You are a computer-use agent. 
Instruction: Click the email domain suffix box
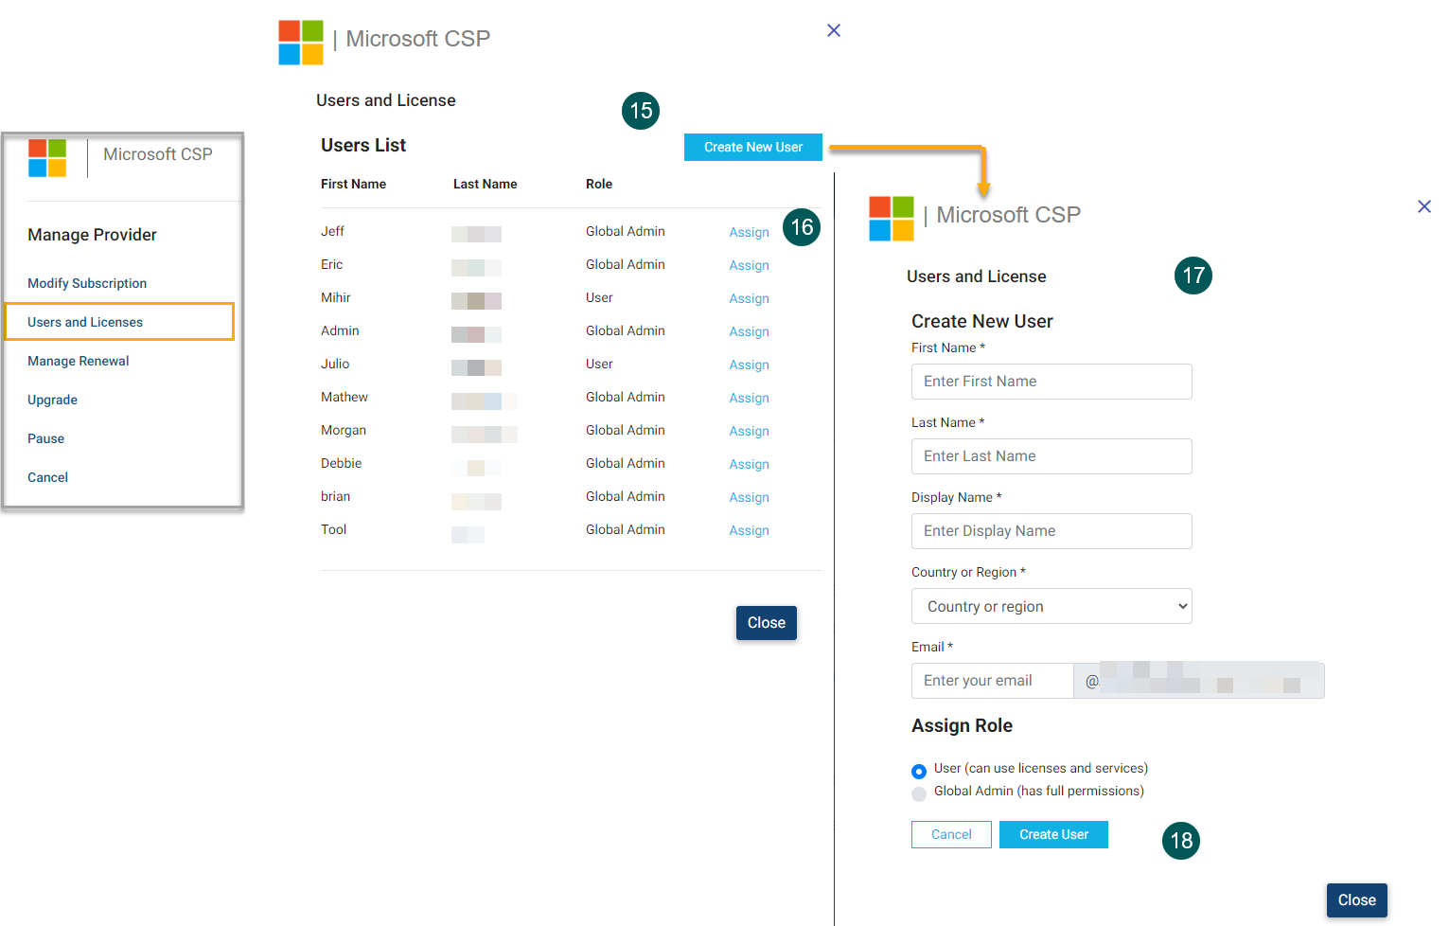click(1198, 681)
